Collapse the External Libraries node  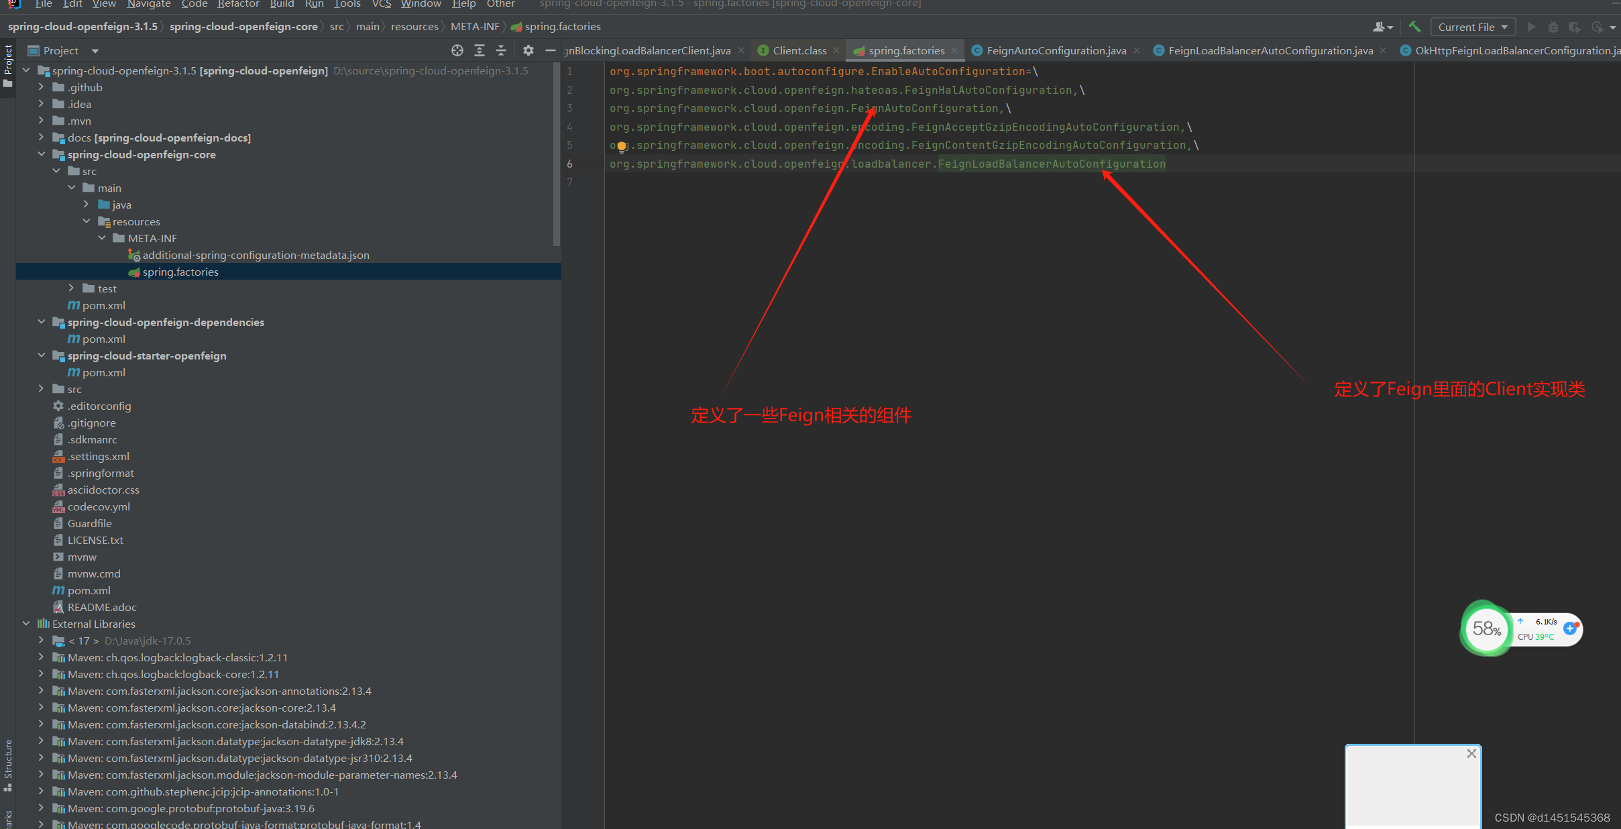click(26, 624)
